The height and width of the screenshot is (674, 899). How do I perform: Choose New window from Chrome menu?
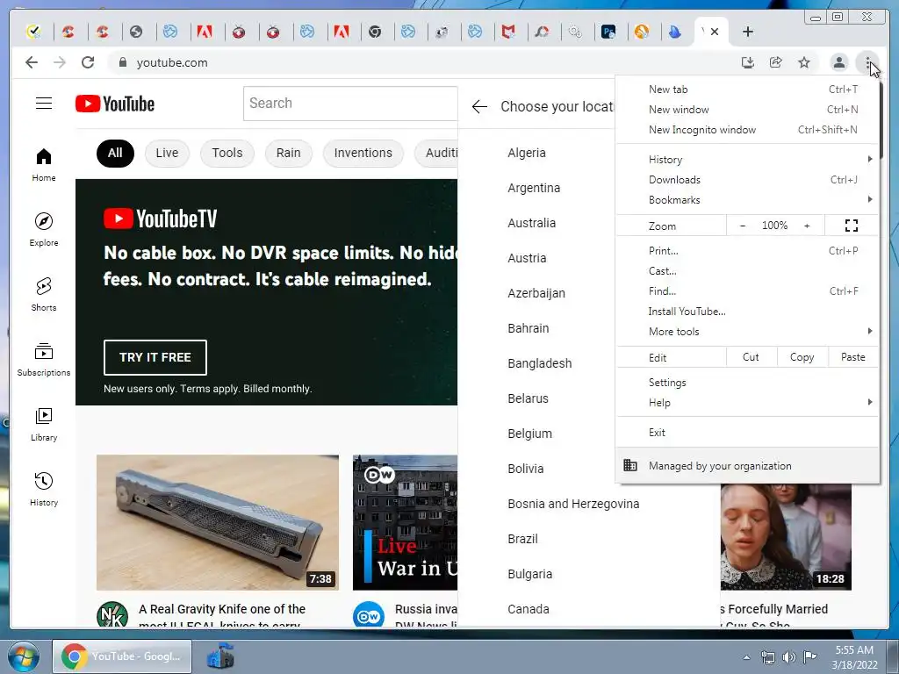(748, 110)
